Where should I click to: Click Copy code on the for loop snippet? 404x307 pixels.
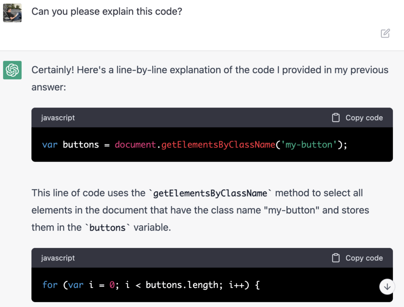pos(364,258)
